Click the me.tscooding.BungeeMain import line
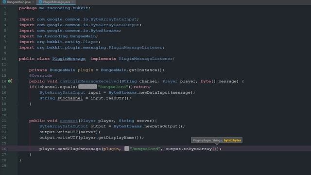 point(58,36)
